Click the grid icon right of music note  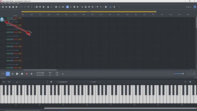pyautogui.click(x=63, y=7)
